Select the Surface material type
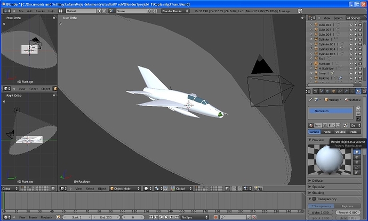 (314, 132)
